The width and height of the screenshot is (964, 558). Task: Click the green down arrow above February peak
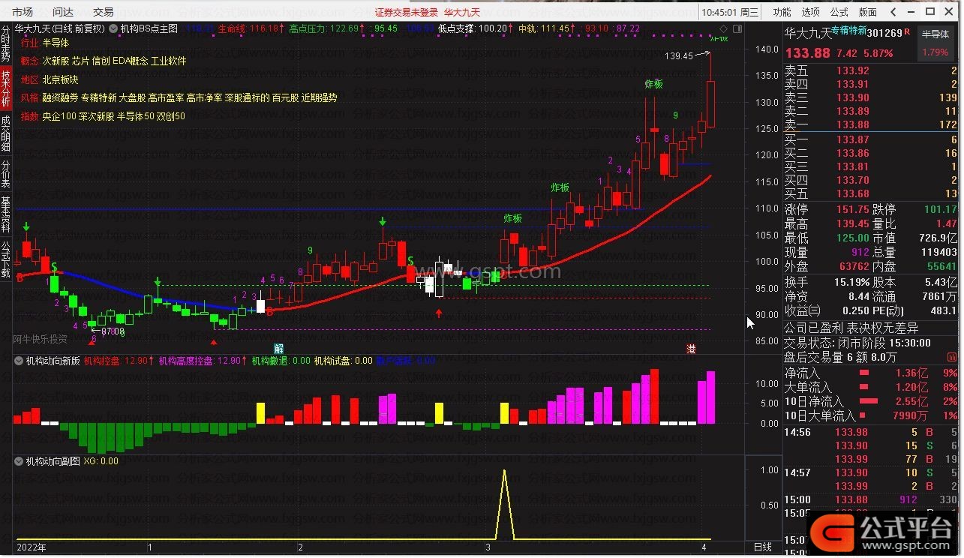[x=383, y=221]
